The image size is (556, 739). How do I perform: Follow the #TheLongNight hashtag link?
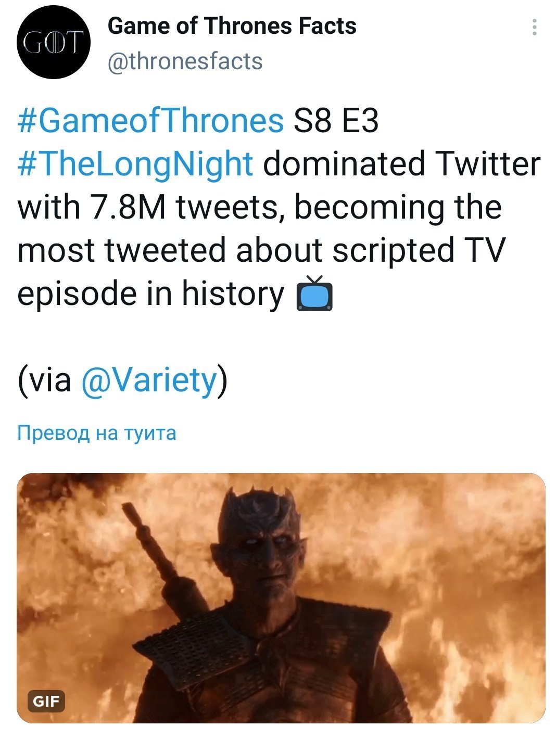coord(135,164)
